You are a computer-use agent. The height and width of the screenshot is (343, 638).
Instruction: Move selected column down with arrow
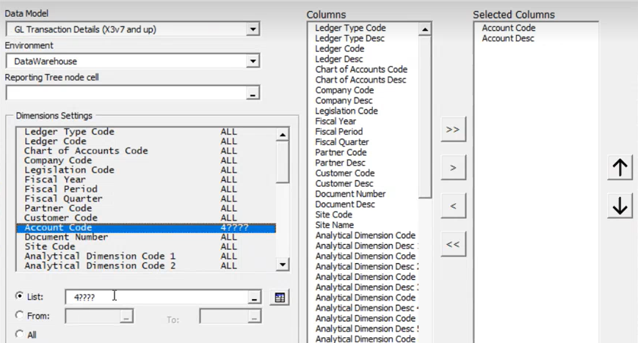[x=620, y=207]
